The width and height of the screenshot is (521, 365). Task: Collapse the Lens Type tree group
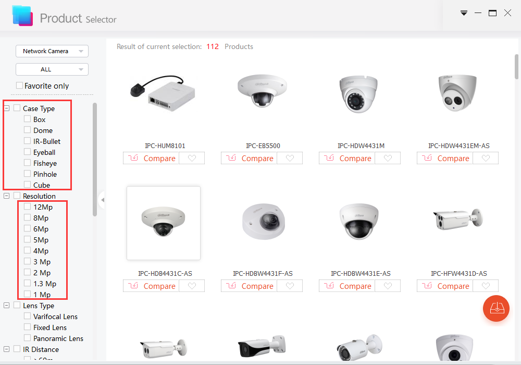(x=6, y=305)
